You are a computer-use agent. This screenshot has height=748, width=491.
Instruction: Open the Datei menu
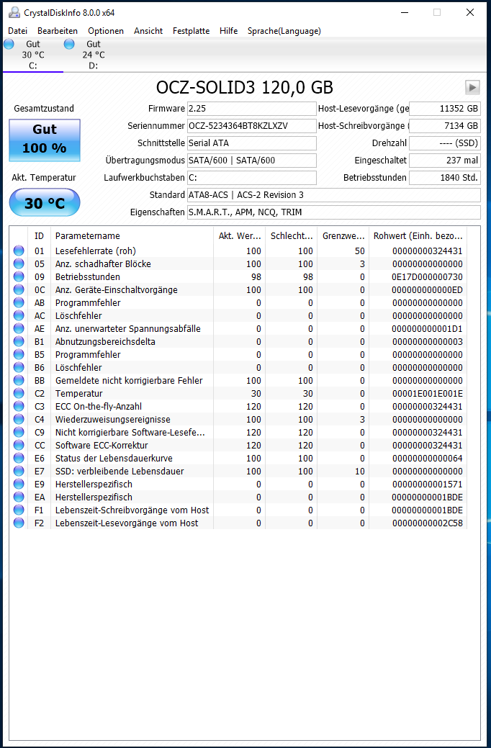click(18, 30)
